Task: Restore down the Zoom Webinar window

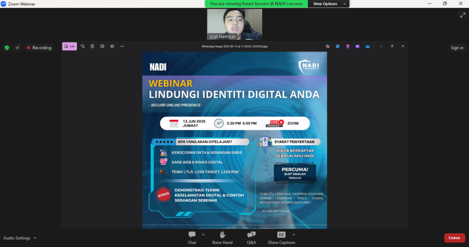Action: [445, 4]
